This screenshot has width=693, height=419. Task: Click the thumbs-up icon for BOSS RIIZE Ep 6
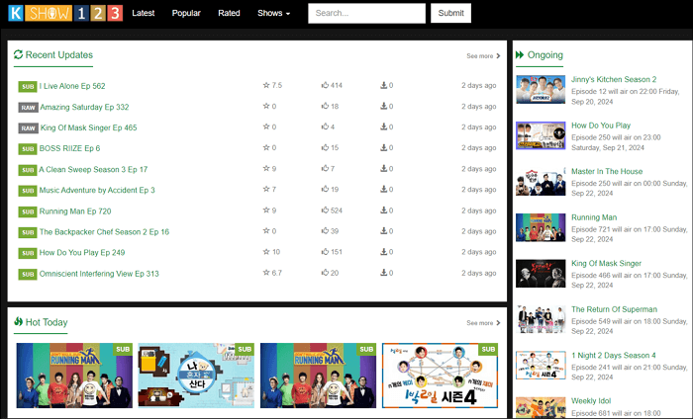coord(325,147)
